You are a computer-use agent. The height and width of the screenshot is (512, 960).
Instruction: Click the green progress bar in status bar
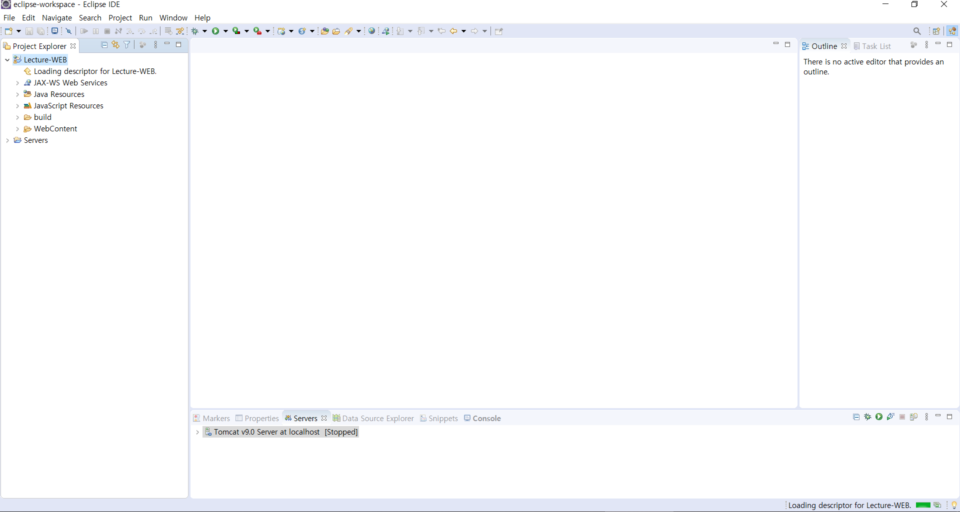pyautogui.click(x=923, y=506)
